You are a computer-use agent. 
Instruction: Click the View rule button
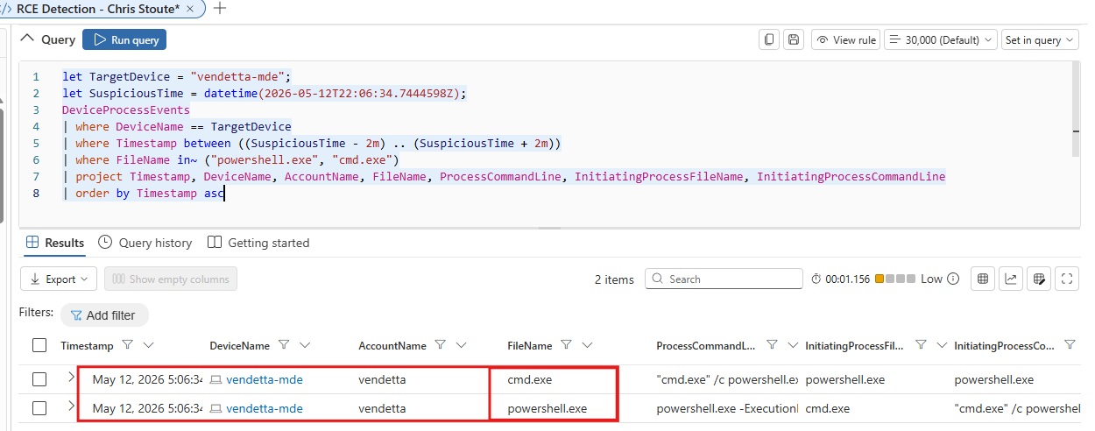(x=845, y=39)
